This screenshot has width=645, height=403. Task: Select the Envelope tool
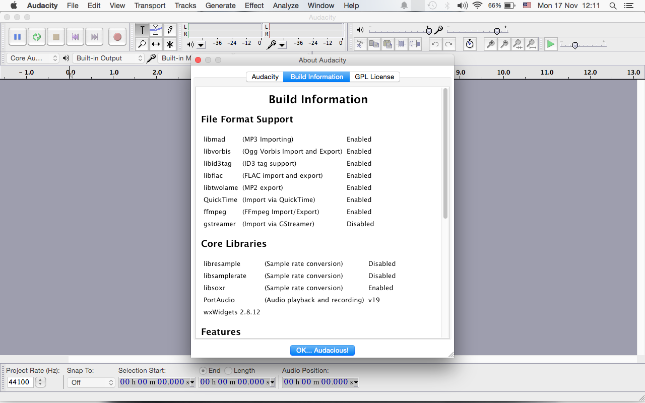pyautogui.click(x=156, y=30)
